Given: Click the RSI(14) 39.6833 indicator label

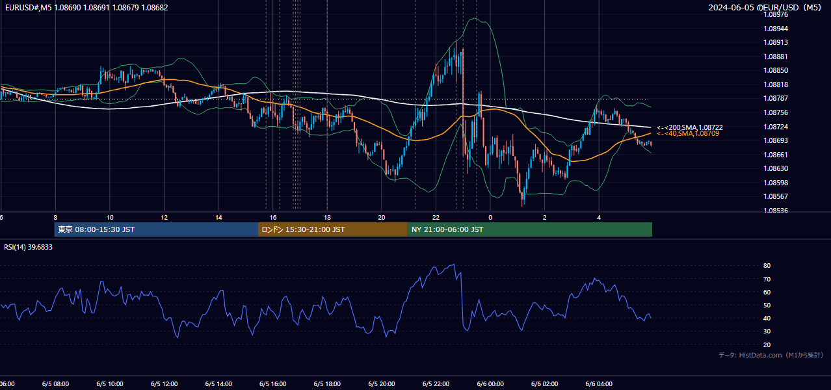Looking at the screenshot, I should pos(29,247).
